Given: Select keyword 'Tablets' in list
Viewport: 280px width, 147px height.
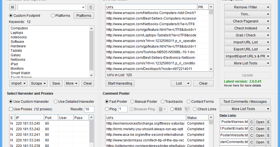Looking at the screenshot, I should [x=16, y=51].
